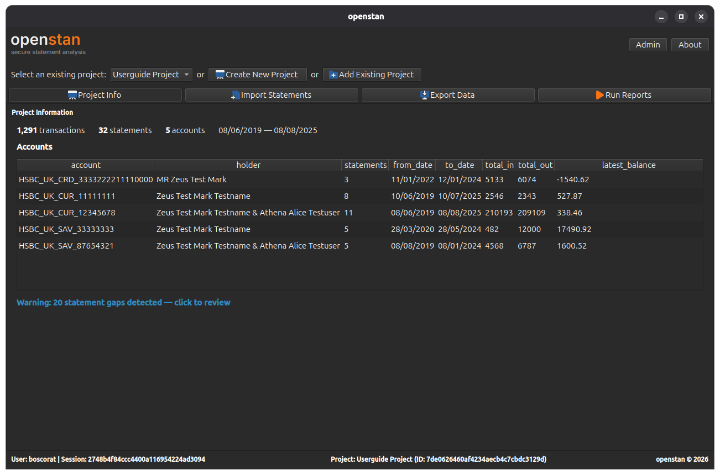Viewport: 720px width, 475px height.
Task: Click total_in value 210193
Action: coord(499,213)
